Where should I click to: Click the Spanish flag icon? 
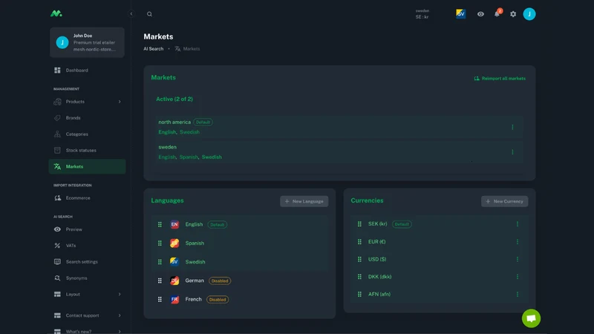pyautogui.click(x=174, y=243)
